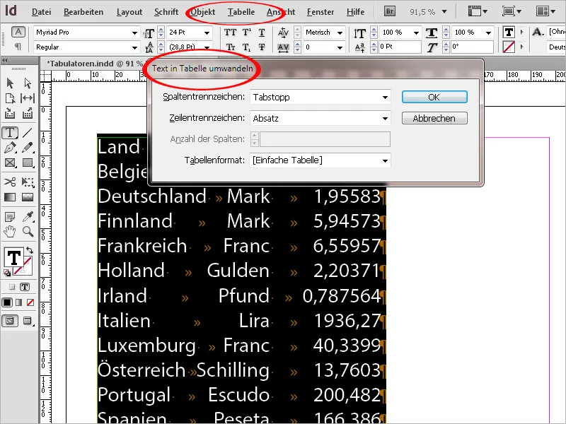The width and height of the screenshot is (566, 424).
Task: Open the Bearbeiten menu
Action: tap(83, 12)
